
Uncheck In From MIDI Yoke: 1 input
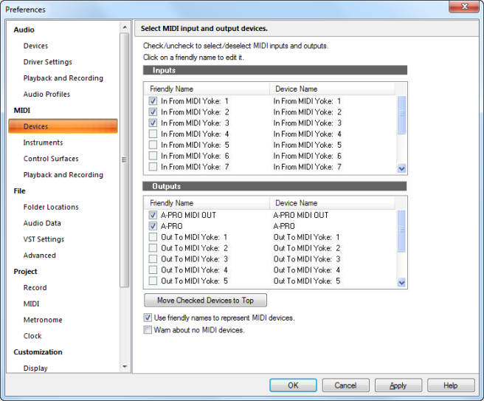(153, 101)
